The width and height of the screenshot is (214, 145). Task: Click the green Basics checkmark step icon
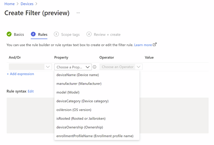[x=9, y=34]
